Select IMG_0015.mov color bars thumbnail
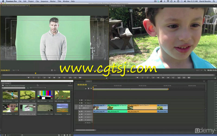Image resolution: width=217 pixels, height=136 pixels. coord(45,95)
